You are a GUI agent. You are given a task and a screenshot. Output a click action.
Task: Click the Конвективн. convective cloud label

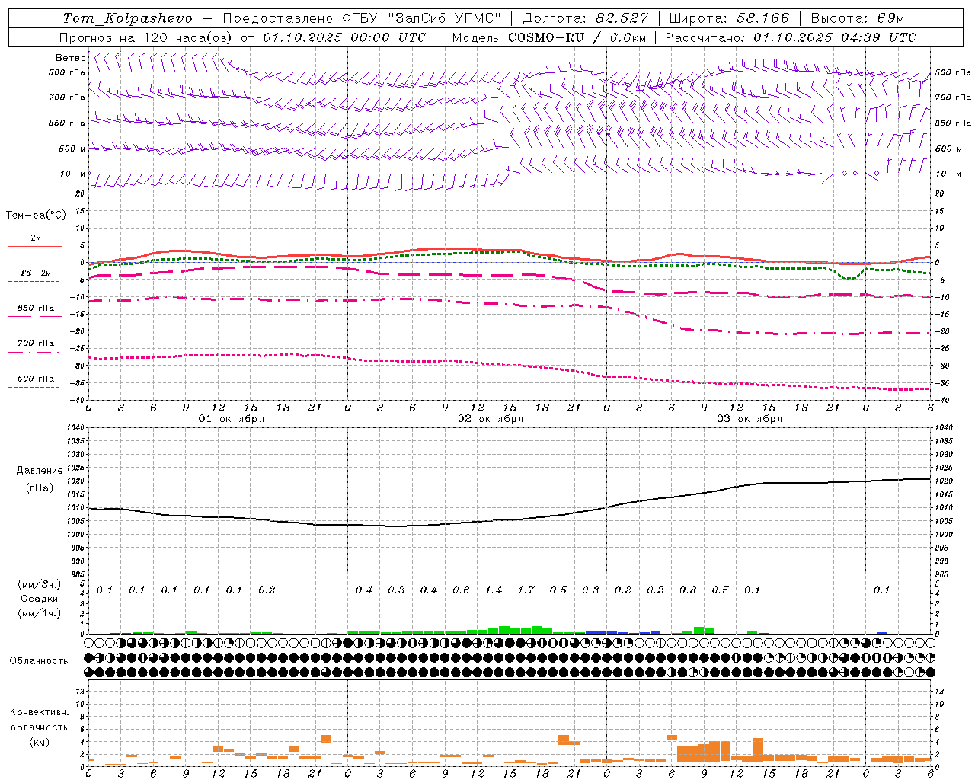click(39, 713)
